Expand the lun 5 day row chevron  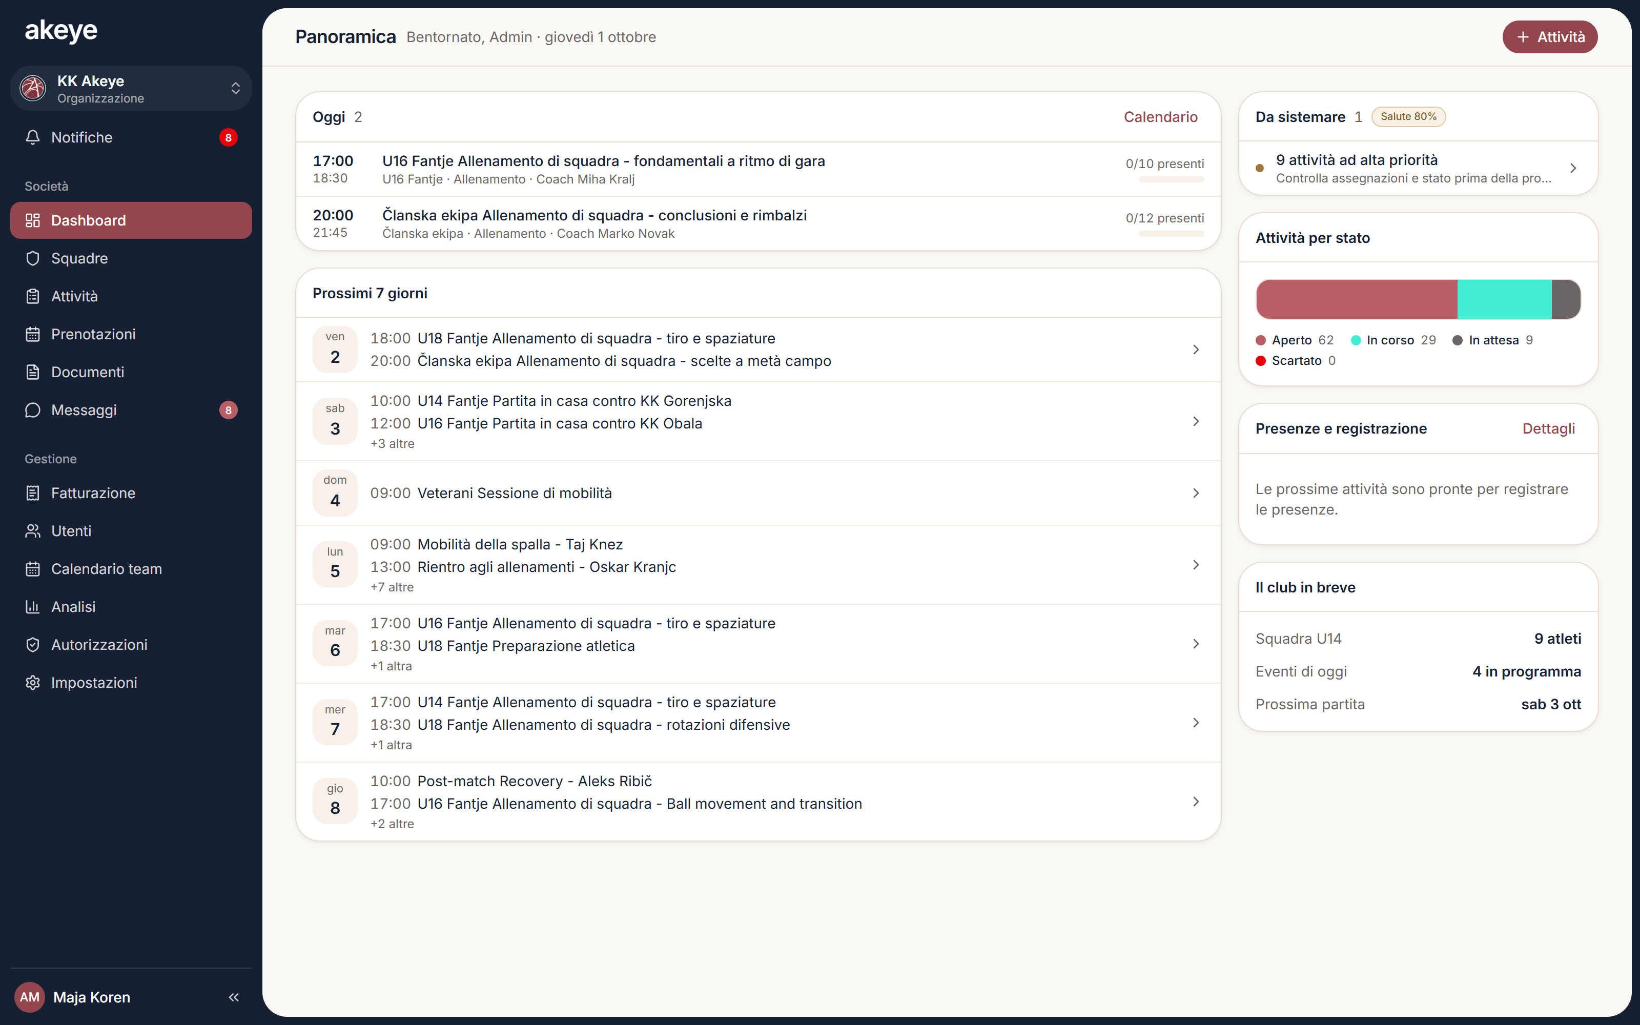pos(1196,565)
